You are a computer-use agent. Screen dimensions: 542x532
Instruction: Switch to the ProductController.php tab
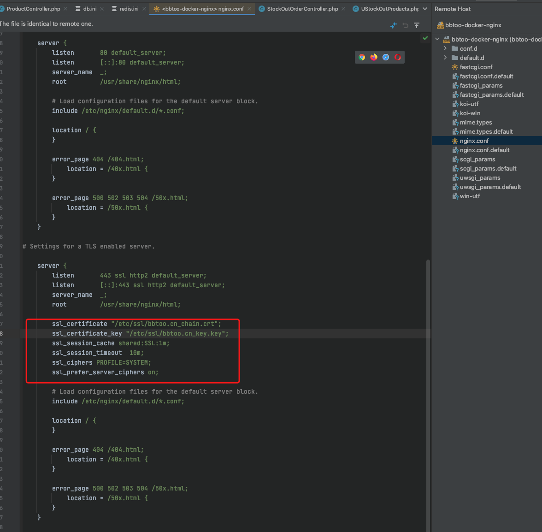33,9
